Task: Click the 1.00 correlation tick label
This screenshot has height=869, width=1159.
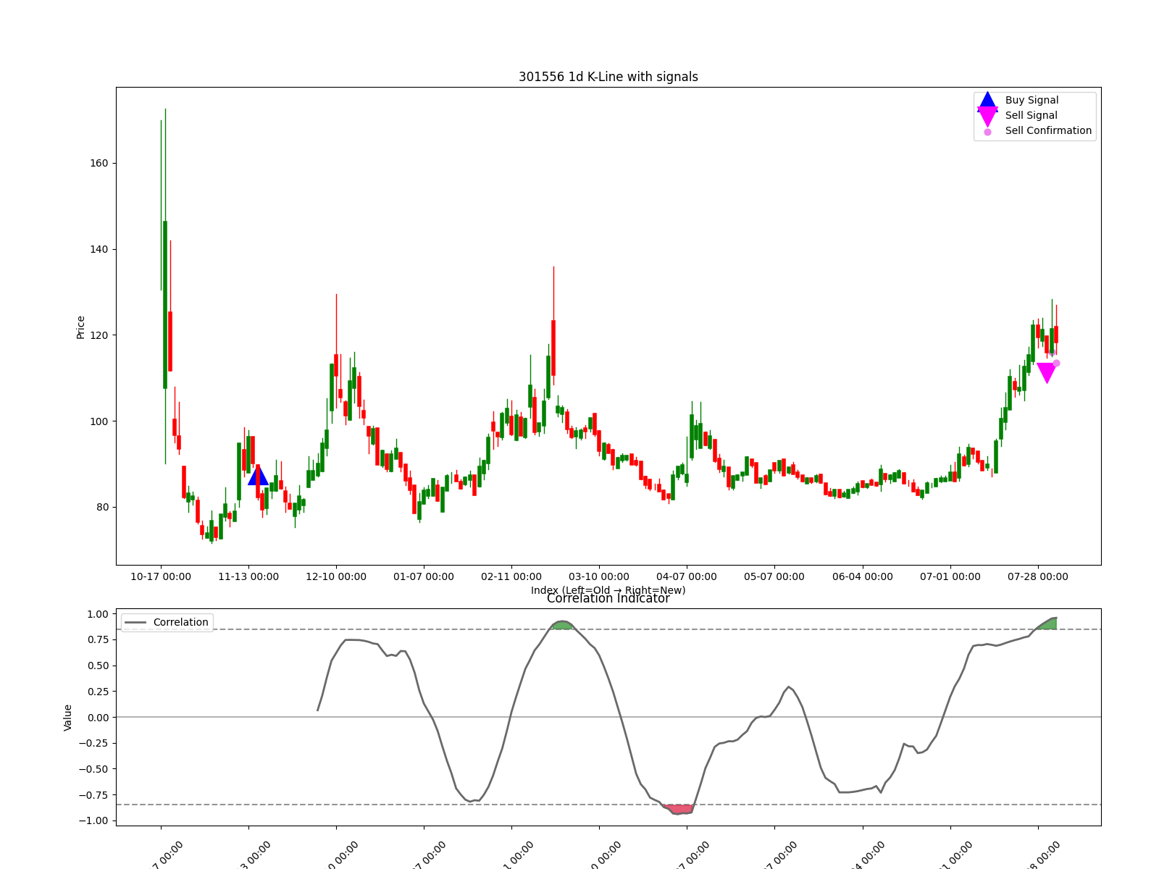Action: 98,614
